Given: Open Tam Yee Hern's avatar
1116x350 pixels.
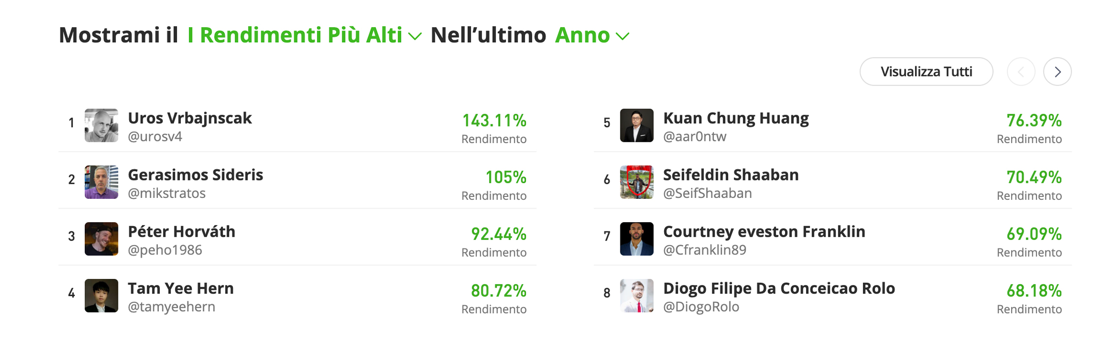Looking at the screenshot, I should [x=101, y=296].
